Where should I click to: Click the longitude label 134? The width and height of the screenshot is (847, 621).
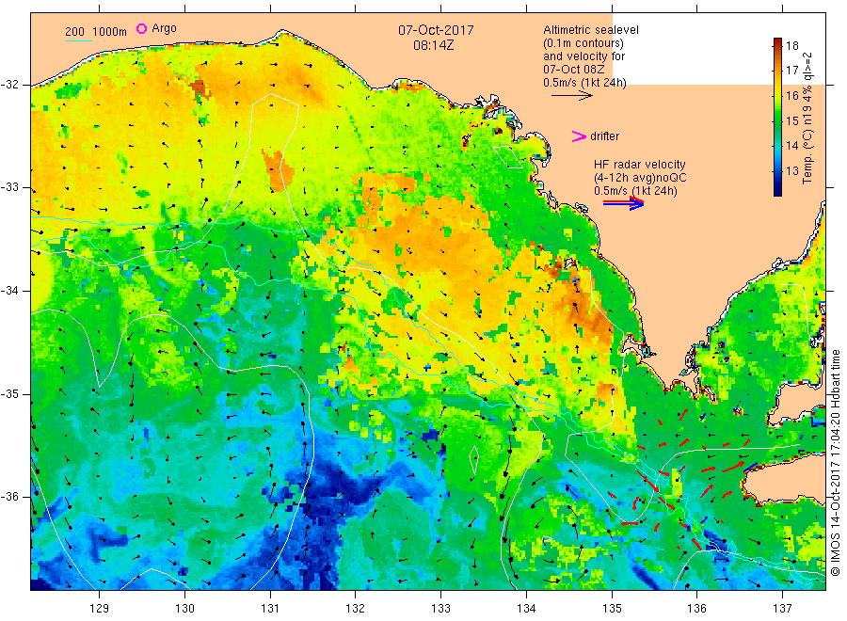point(526,609)
